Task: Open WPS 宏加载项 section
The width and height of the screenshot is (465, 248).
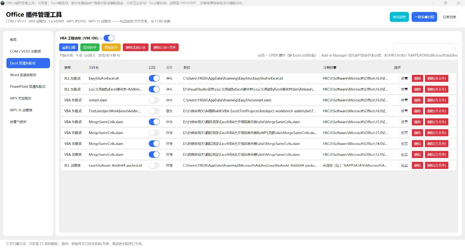Action: tap(28, 98)
